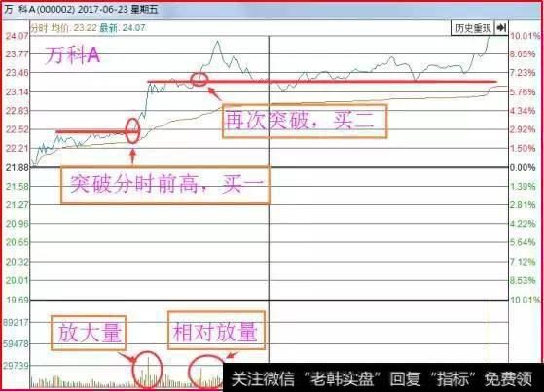This screenshot has height=392, width=544.
Task: Click the 2.92% percentage label
Action: 523,129
